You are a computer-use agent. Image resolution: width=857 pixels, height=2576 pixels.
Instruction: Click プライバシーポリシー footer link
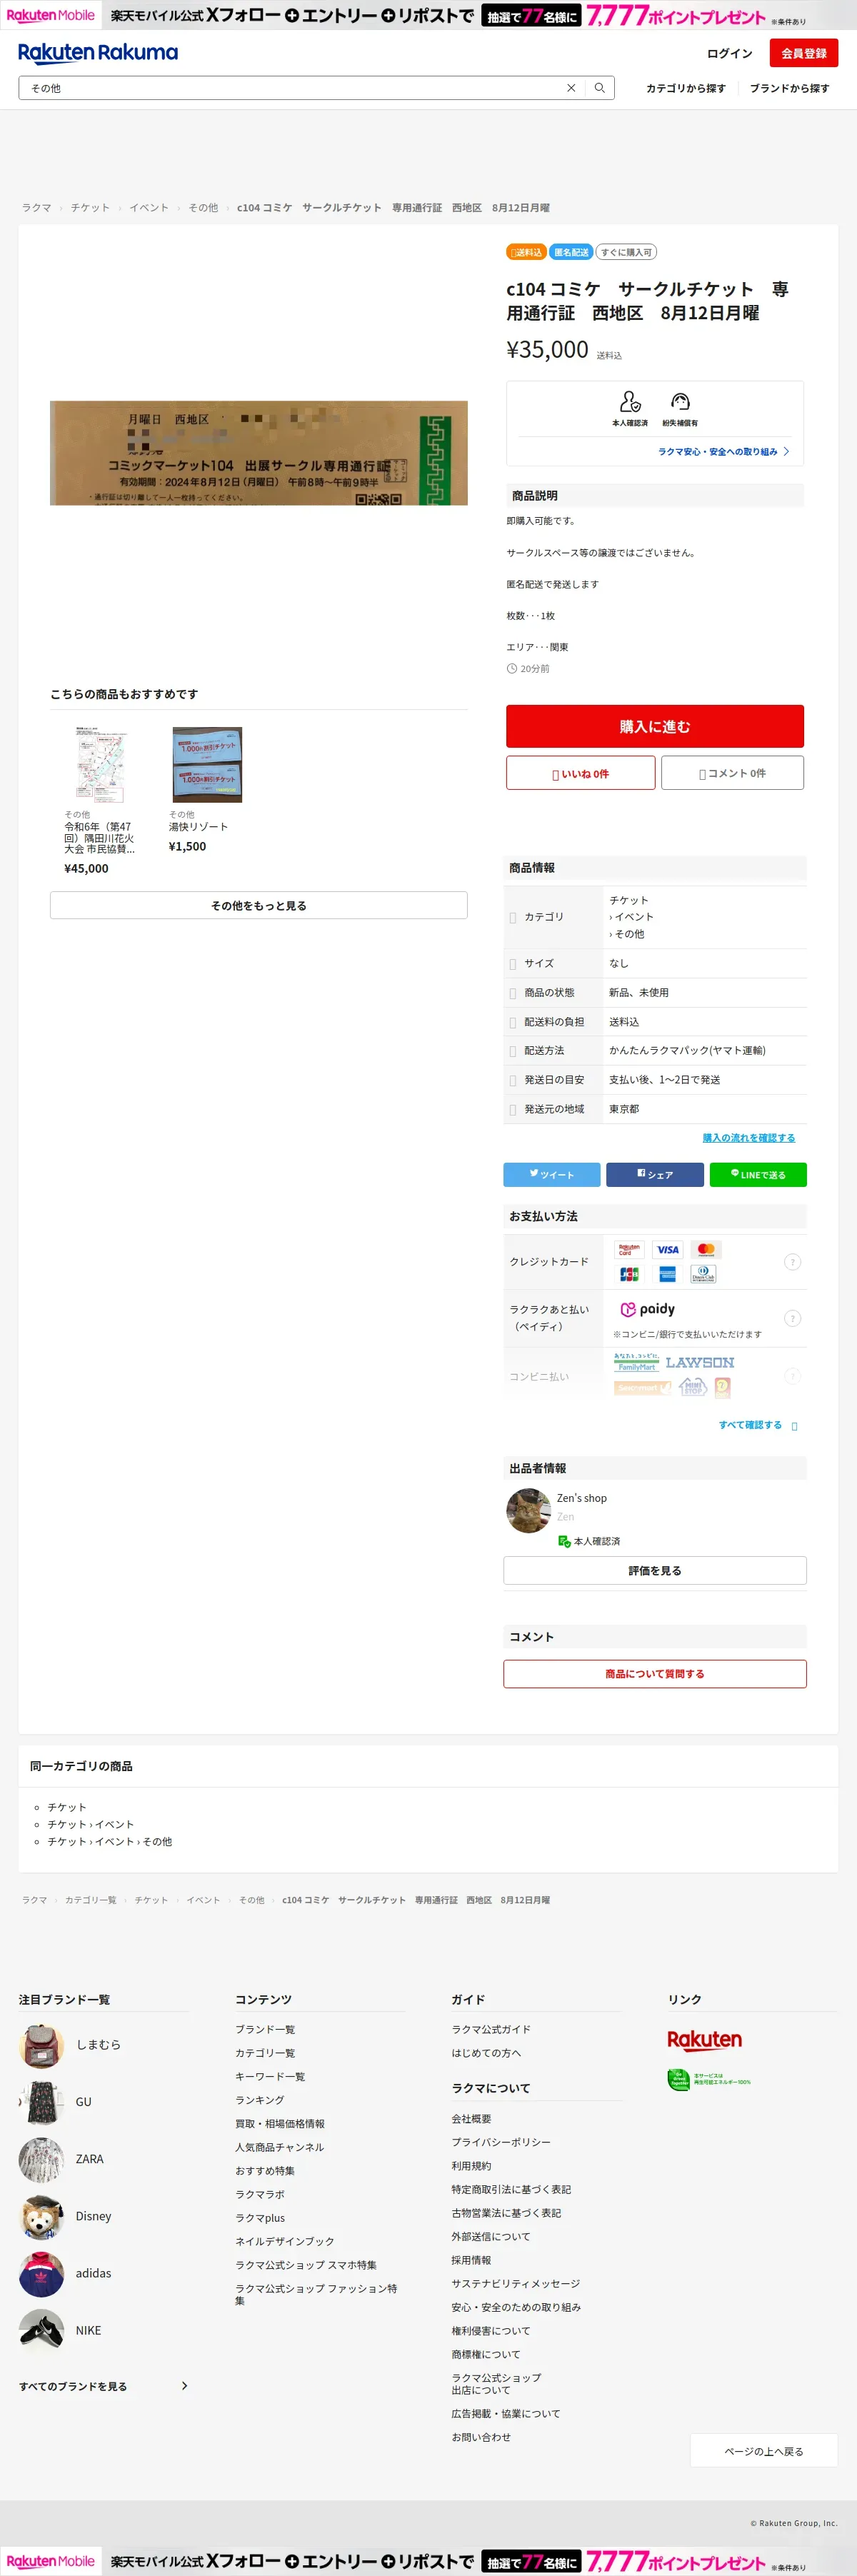coord(501,2142)
